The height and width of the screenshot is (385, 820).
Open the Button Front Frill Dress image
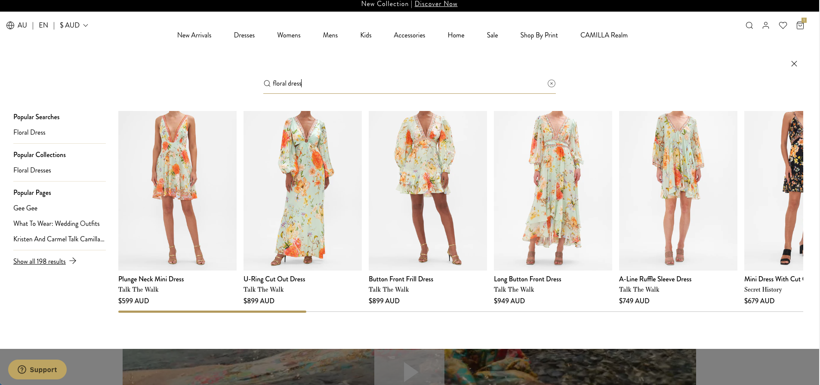tap(428, 191)
